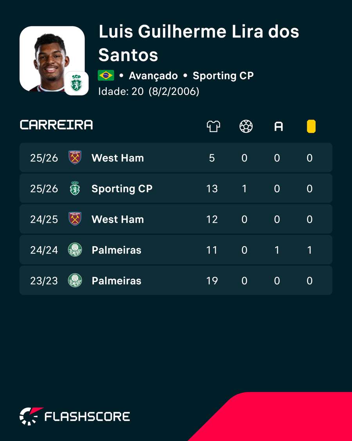The width and height of the screenshot is (352, 441).
Task: Click the Sporting CP badge on portrait
Action: [x=77, y=83]
